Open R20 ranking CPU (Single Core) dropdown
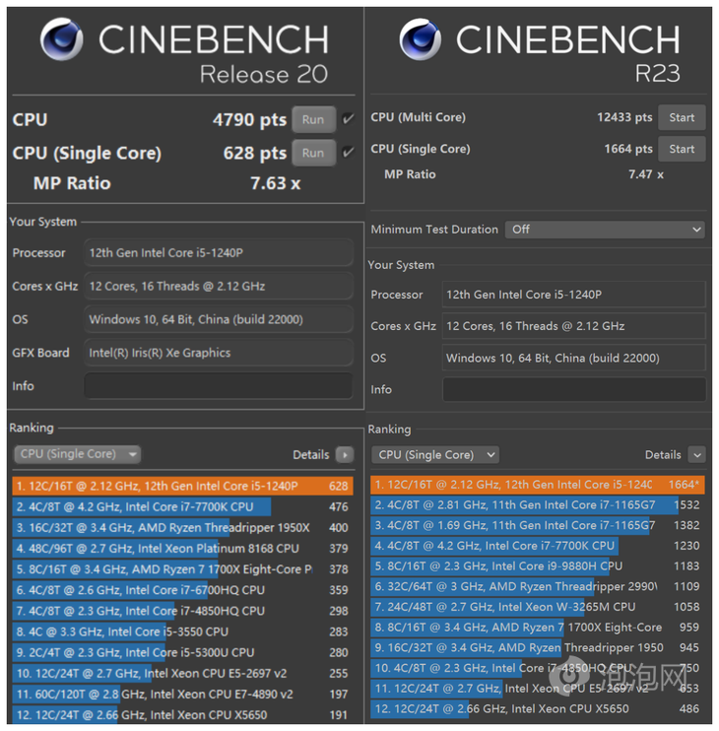 coord(77,454)
